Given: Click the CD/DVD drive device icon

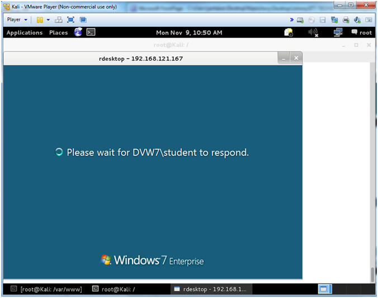Looking at the screenshot, I should 311,20.
